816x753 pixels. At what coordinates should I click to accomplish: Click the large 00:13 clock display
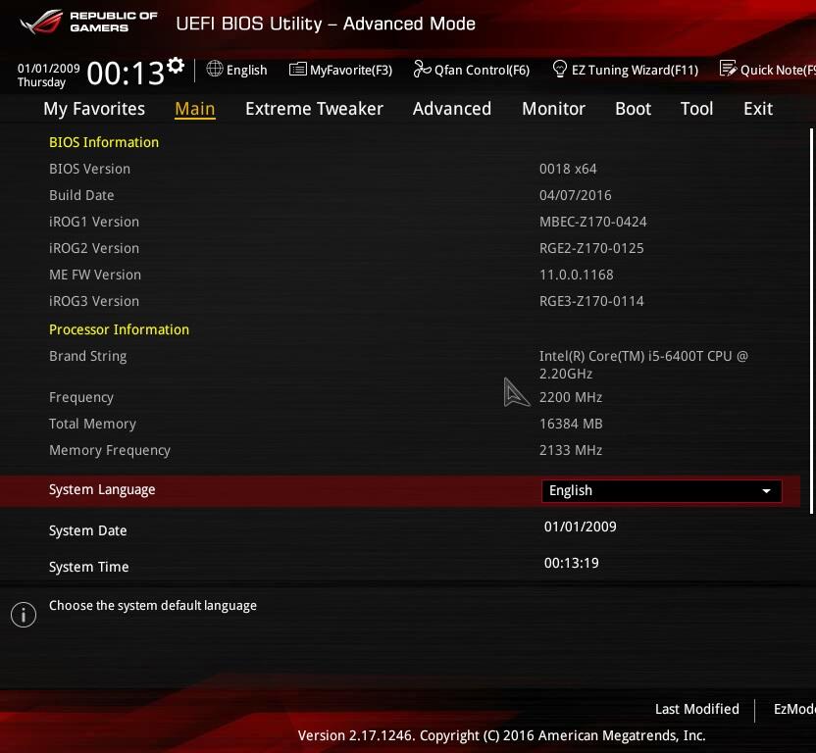tap(126, 73)
